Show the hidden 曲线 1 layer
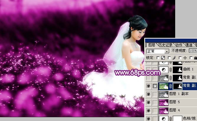 149,70
